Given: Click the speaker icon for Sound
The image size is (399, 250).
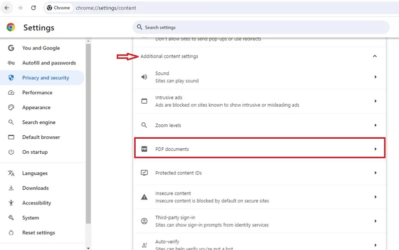Looking at the screenshot, I should pos(144,77).
